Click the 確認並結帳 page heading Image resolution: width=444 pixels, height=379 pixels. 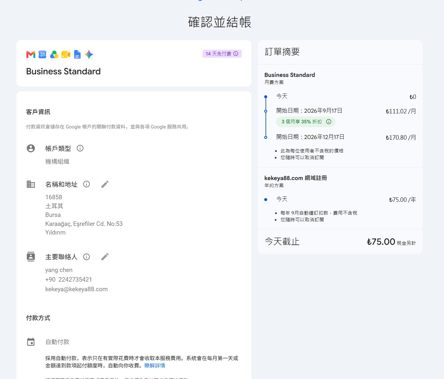pos(220,22)
